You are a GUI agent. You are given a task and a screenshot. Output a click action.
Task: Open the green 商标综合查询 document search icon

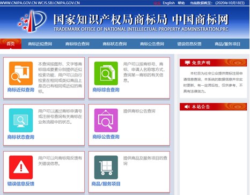[106, 73]
